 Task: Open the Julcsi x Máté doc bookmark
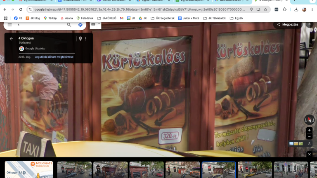[189, 18]
